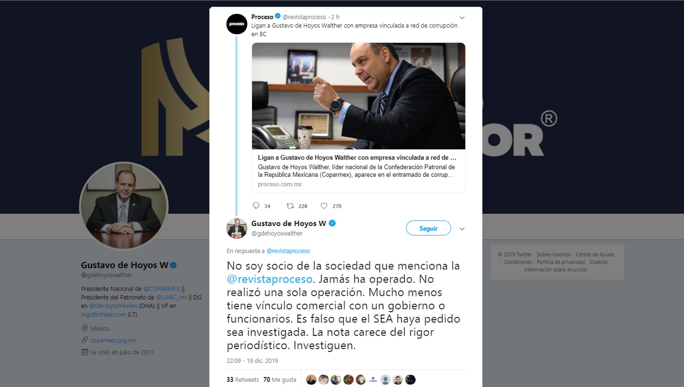Open the Proceso black circular avatar
Image resolution: width=684 pixels, height=387 pixels.
point(237,24)
